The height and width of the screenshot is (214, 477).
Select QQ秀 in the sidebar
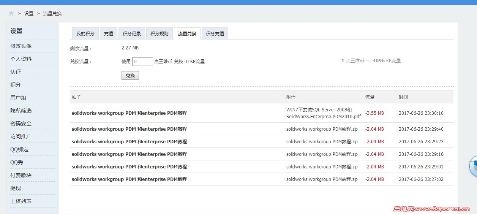[x=17, y=162]
